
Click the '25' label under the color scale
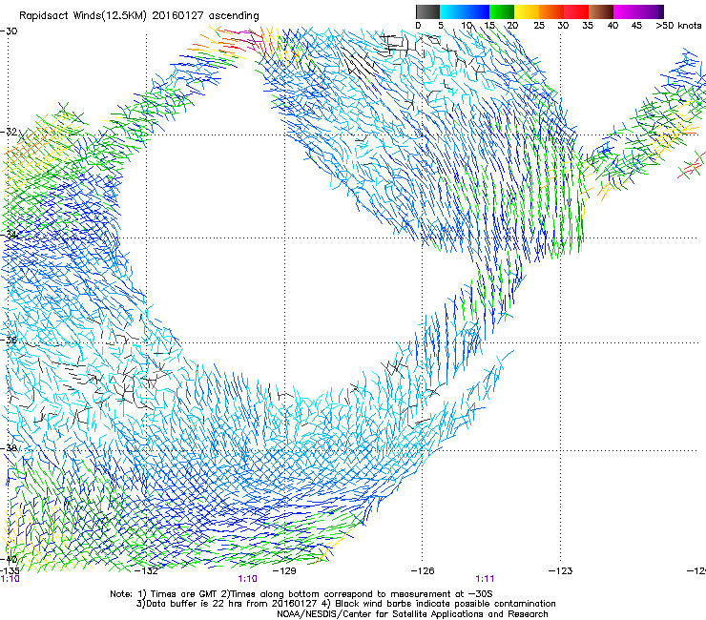click(539, 26)
